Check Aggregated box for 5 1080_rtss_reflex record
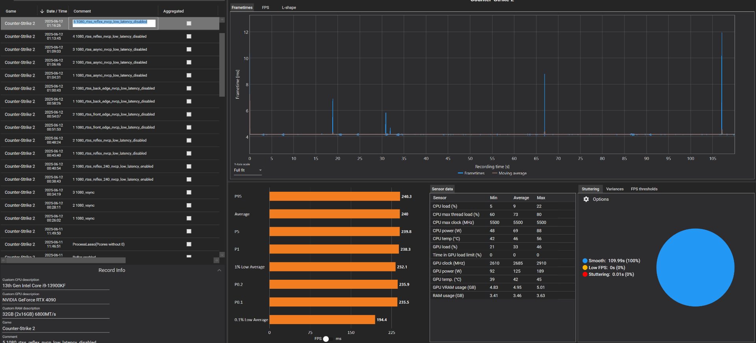This screenshot has width=756, height=343. click(189, 24)
